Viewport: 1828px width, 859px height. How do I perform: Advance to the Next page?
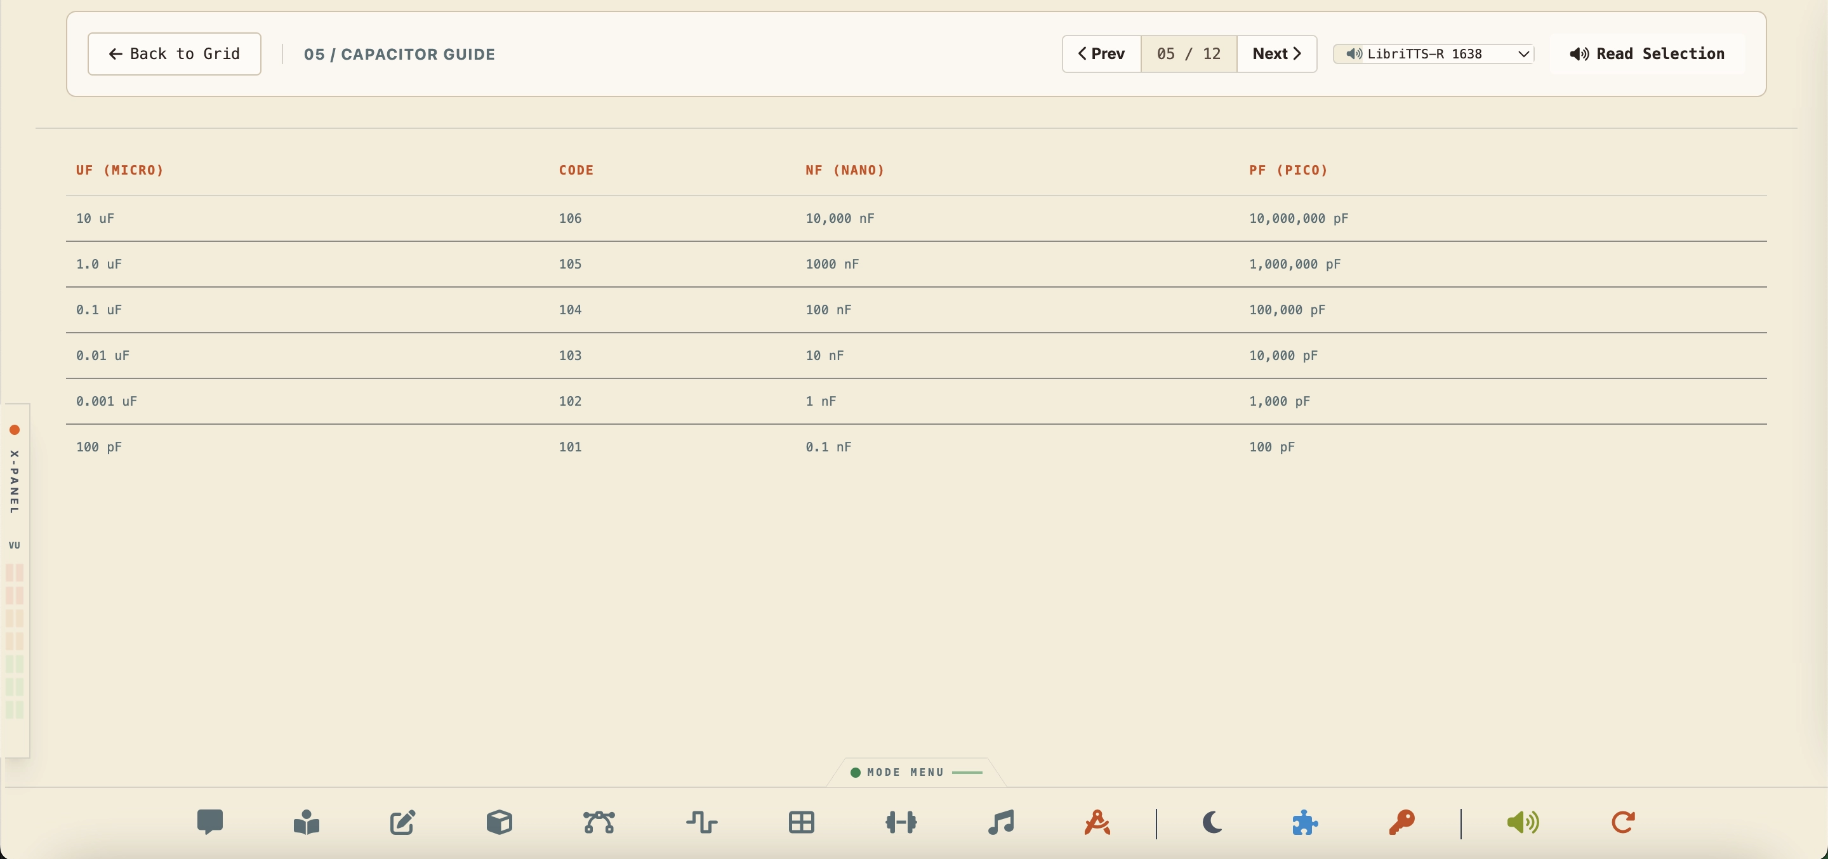pos(1276,54)
